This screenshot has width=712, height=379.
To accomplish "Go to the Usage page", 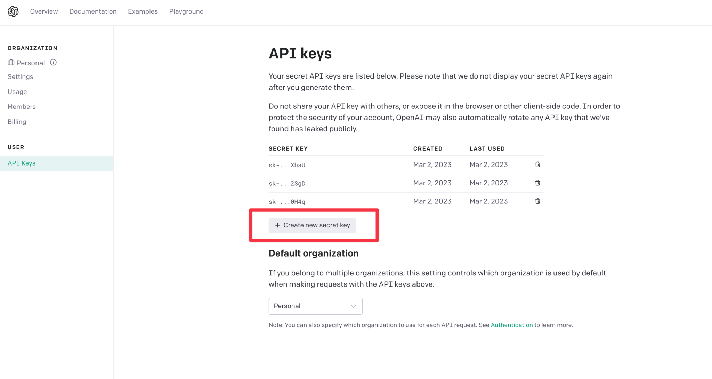I will 17,92.
